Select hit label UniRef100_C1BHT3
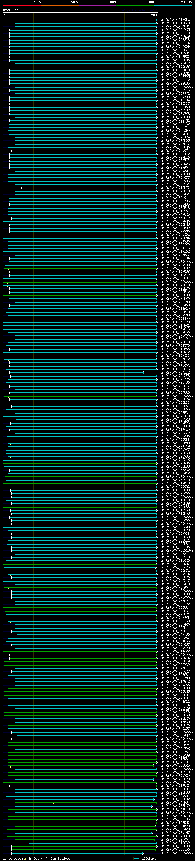The image size is (195, 861). coord(175,500)
